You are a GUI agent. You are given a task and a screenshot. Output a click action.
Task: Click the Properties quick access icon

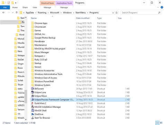click(9, 3)
